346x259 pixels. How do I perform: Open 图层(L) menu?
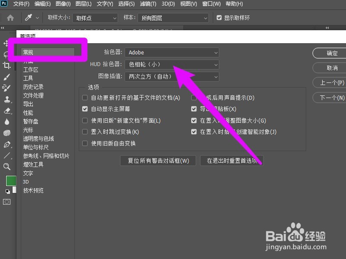point(83,4)
